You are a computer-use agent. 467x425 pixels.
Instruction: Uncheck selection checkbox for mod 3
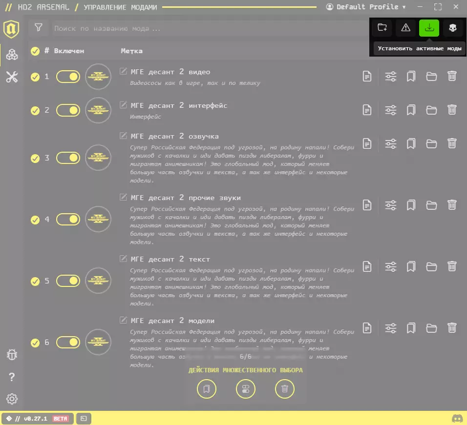click(x=35, y=158)
